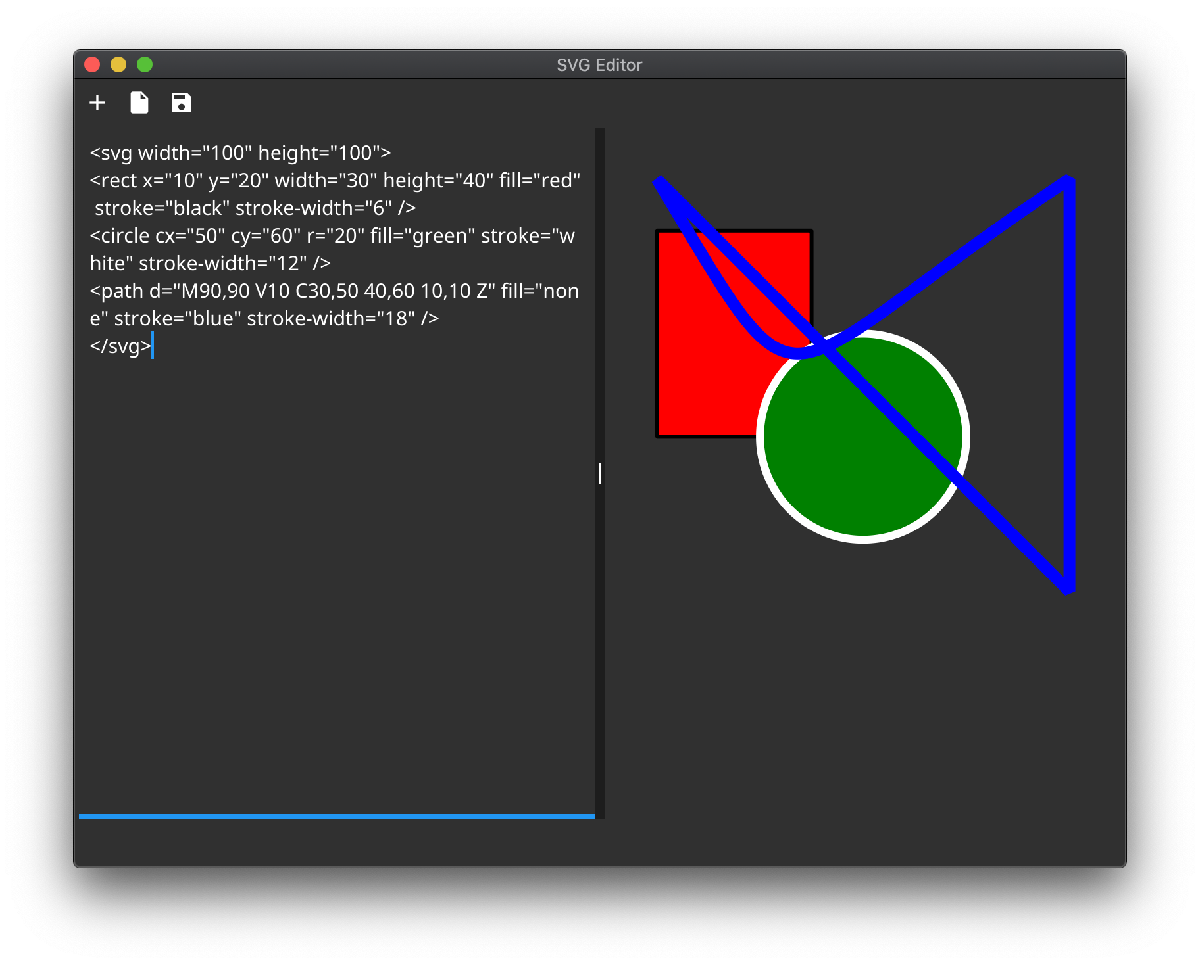Image resolution: width=1200 pixels, height=965 pixels.
Task: Minimize the SVG Editor window
Action: [x=118, y=64]
